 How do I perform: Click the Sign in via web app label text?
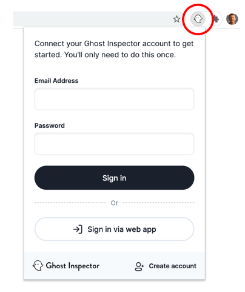point(122,229)
